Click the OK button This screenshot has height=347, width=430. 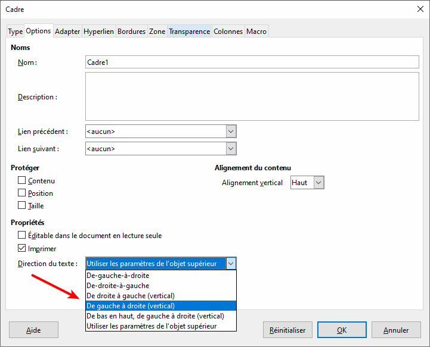pos(342,330)
